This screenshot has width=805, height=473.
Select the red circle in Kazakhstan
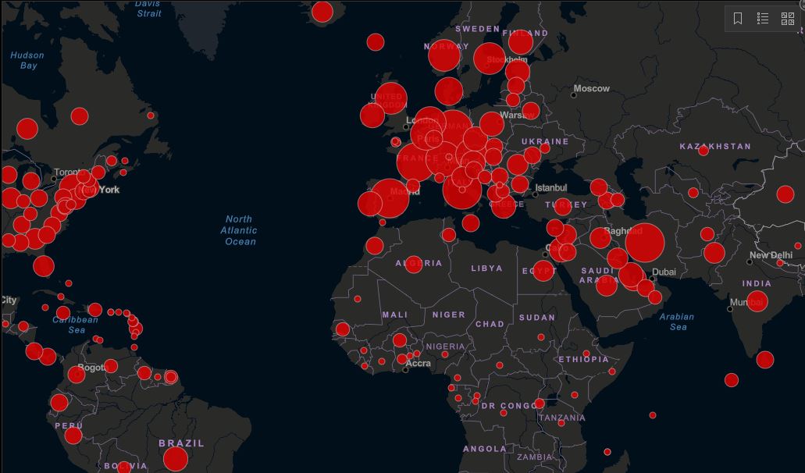coord(703,151)
